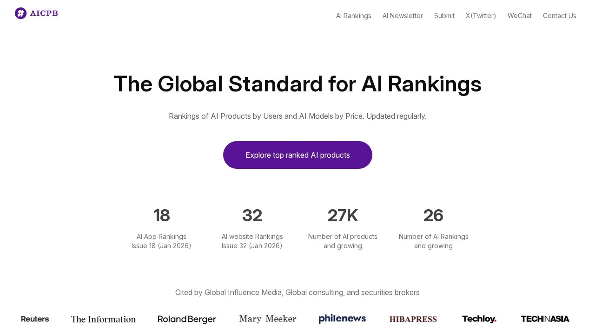Click the WeChat navigation link
Viewport: 595px width, 334px height.
click(519, 16)
